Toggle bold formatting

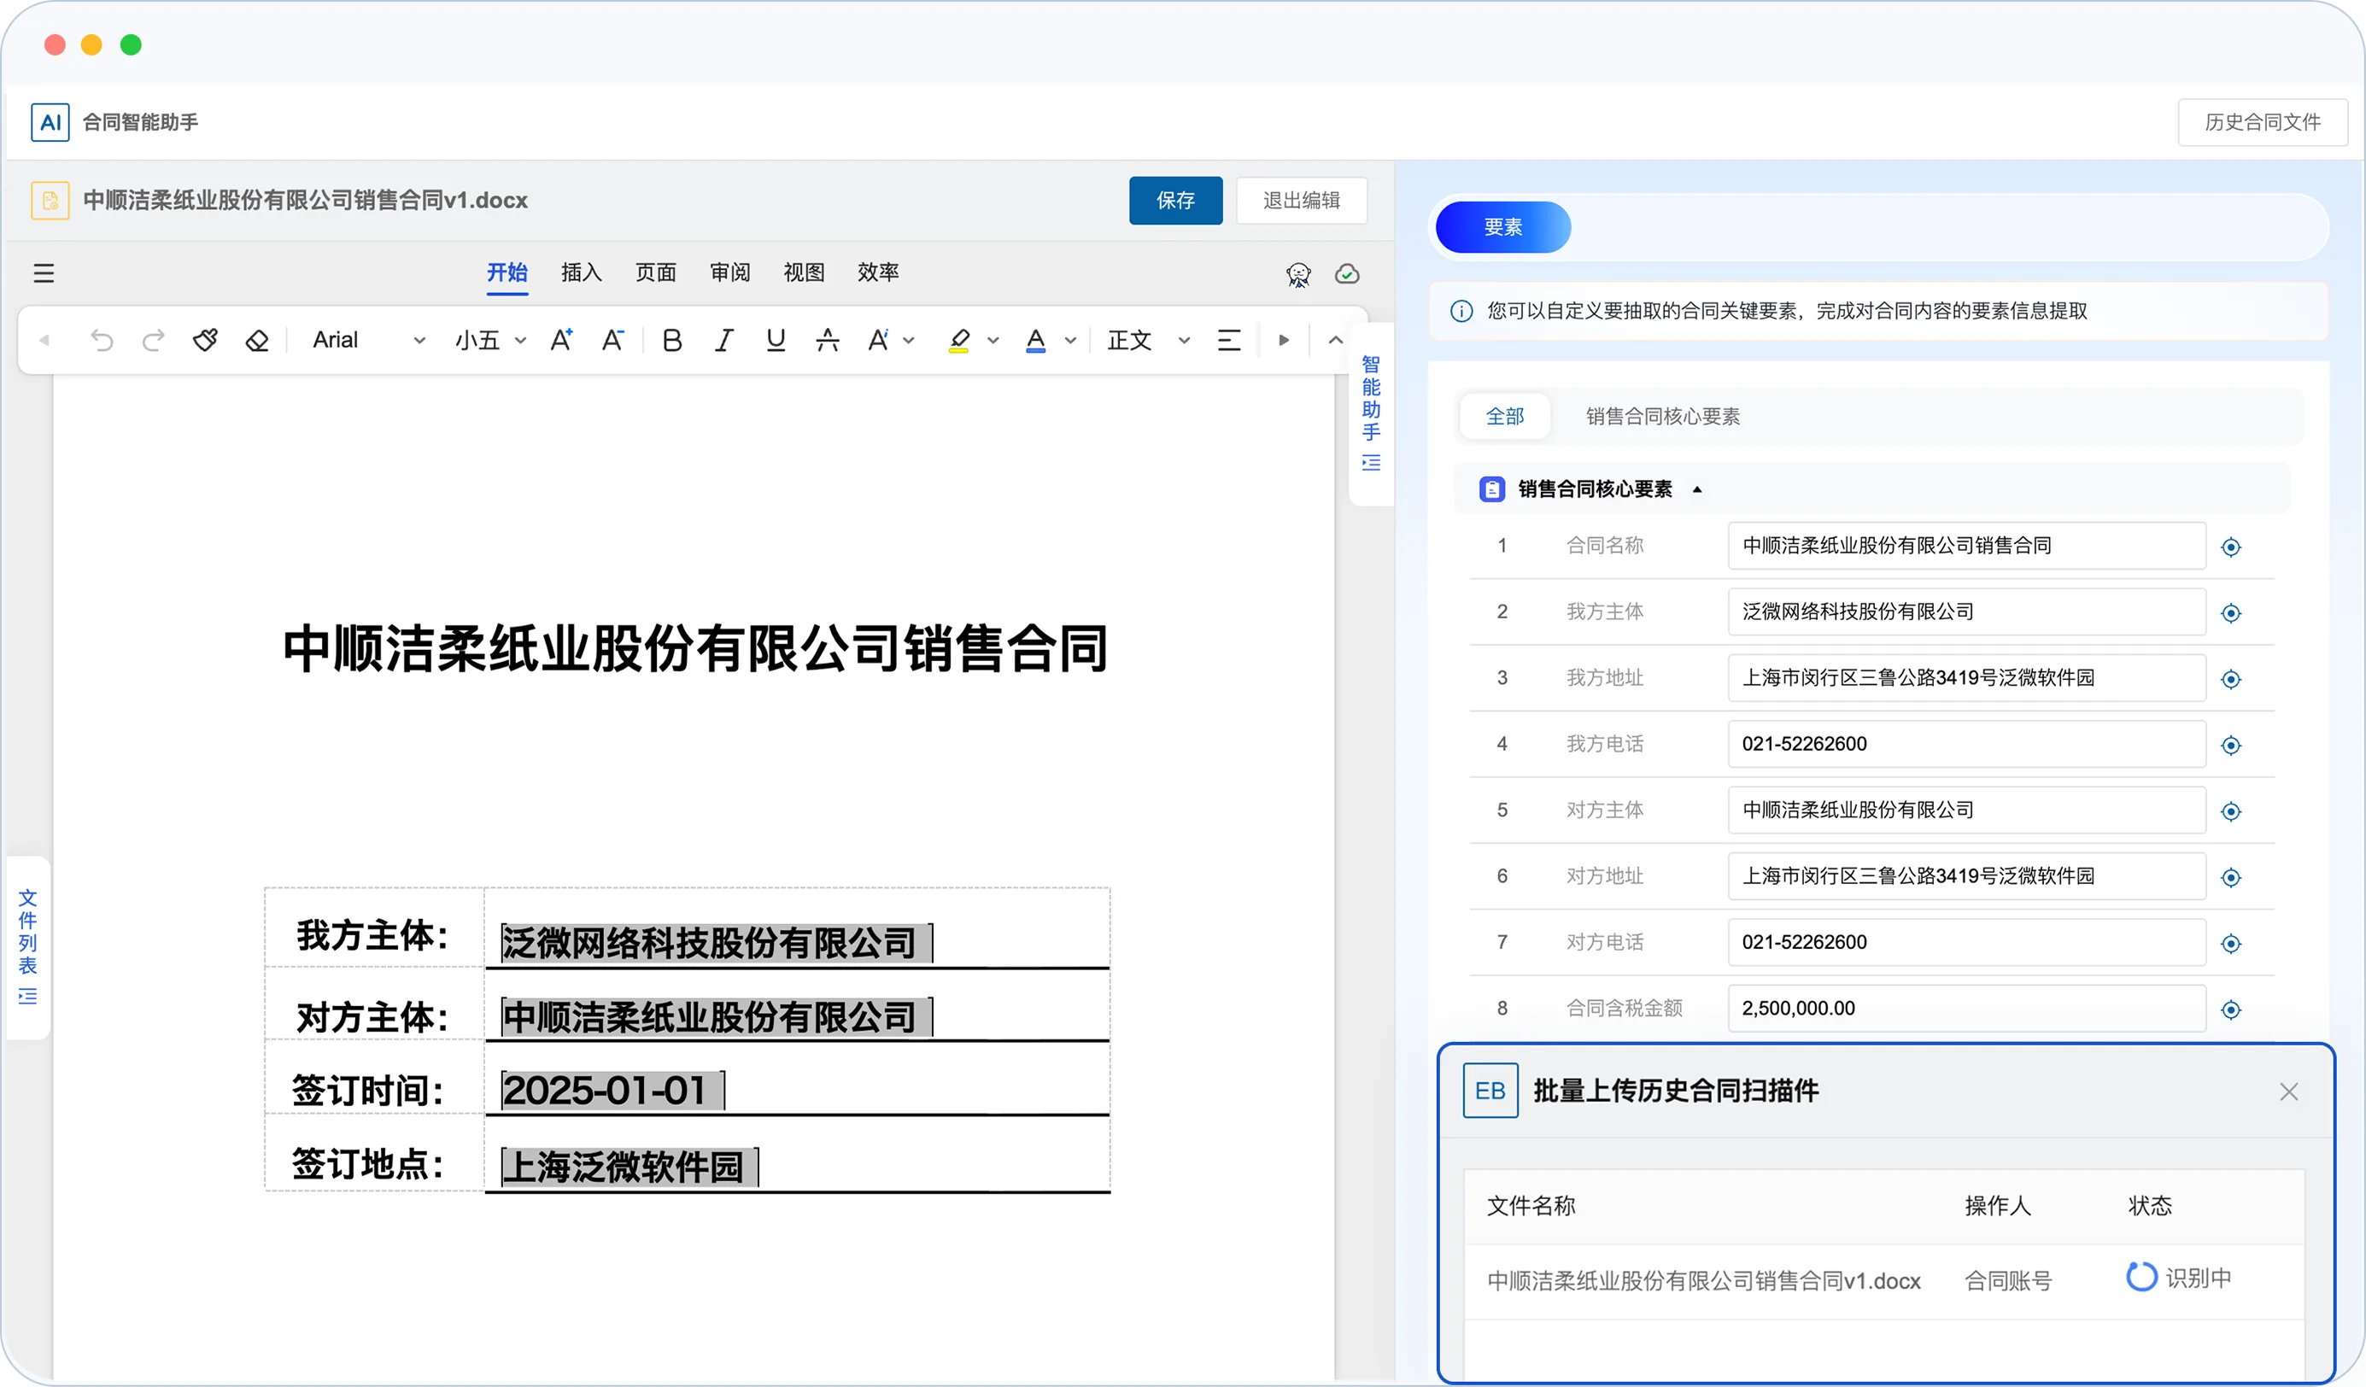point(672,340)
